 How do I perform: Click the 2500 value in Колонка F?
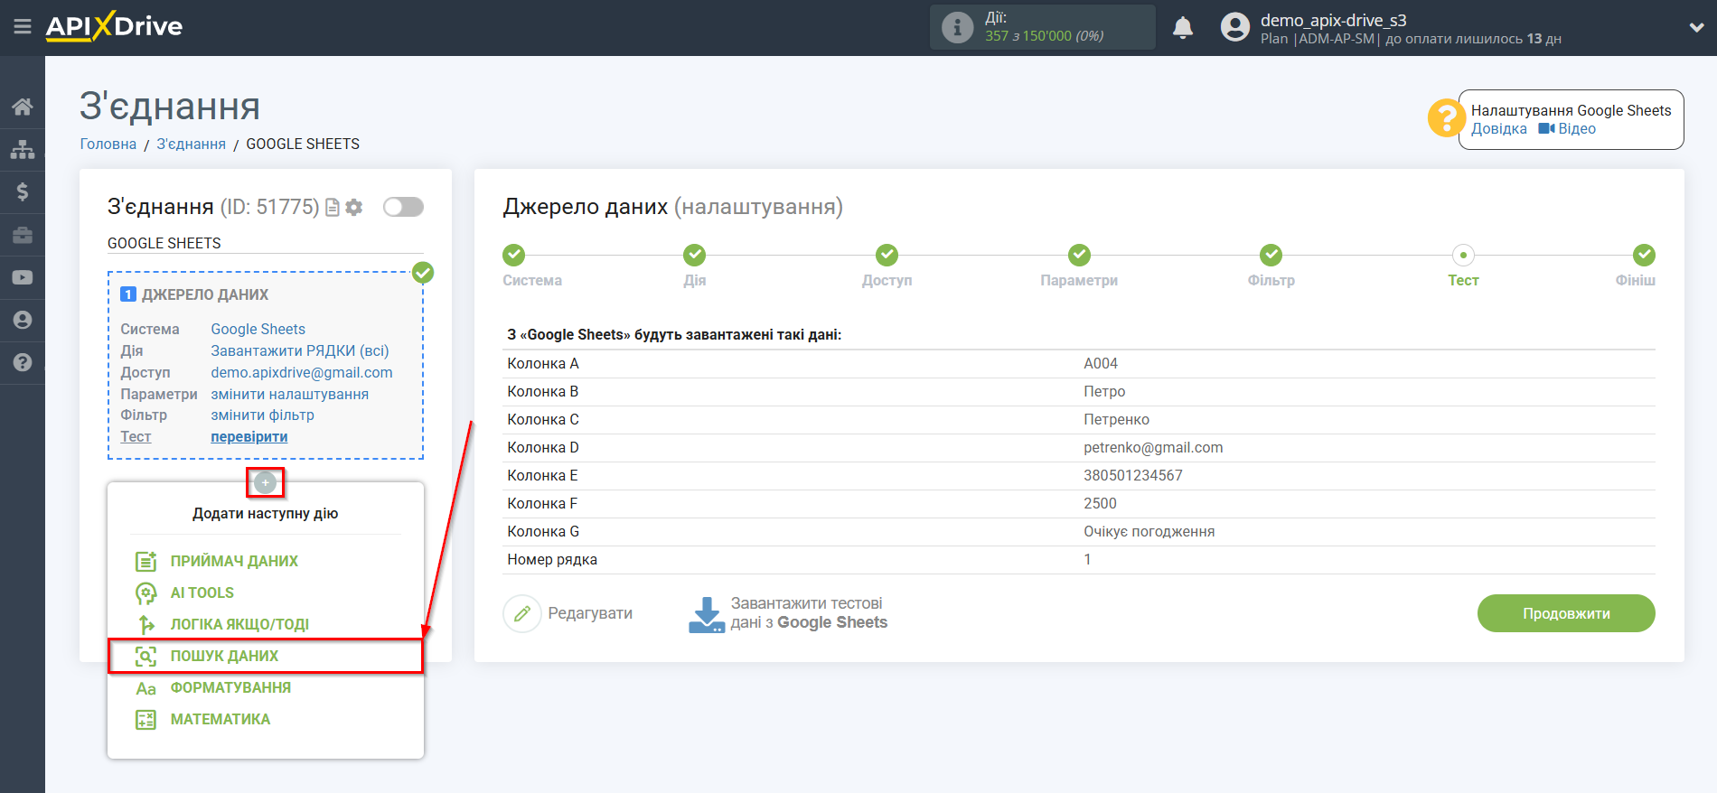point(1100,503)
